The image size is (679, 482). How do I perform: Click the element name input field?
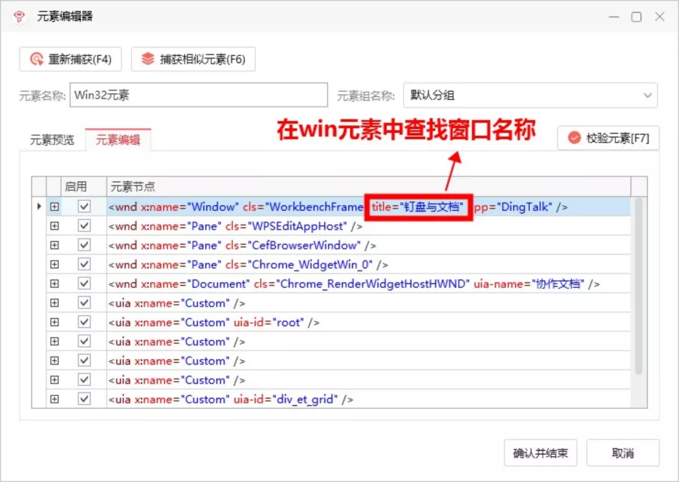click(198, 95)
